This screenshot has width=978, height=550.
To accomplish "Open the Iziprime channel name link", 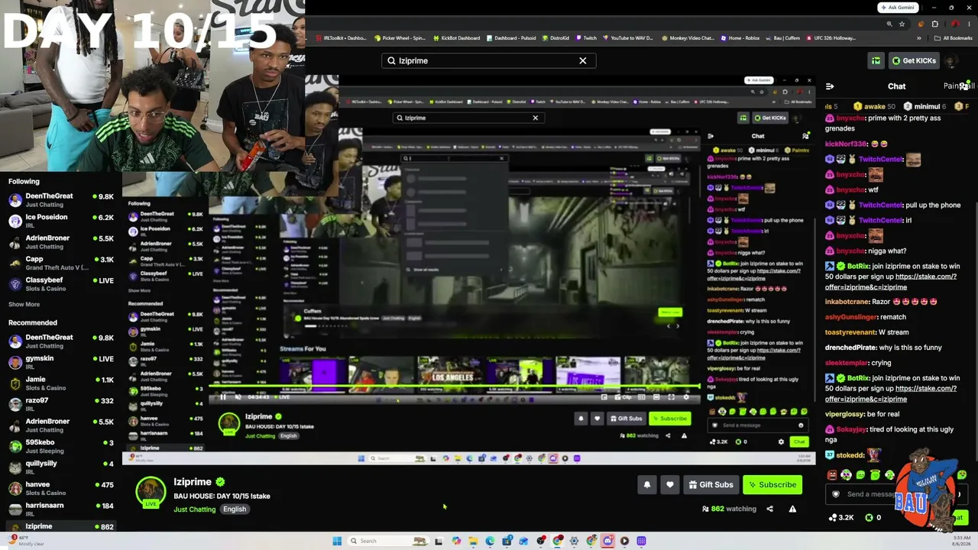I will [193, 482].
